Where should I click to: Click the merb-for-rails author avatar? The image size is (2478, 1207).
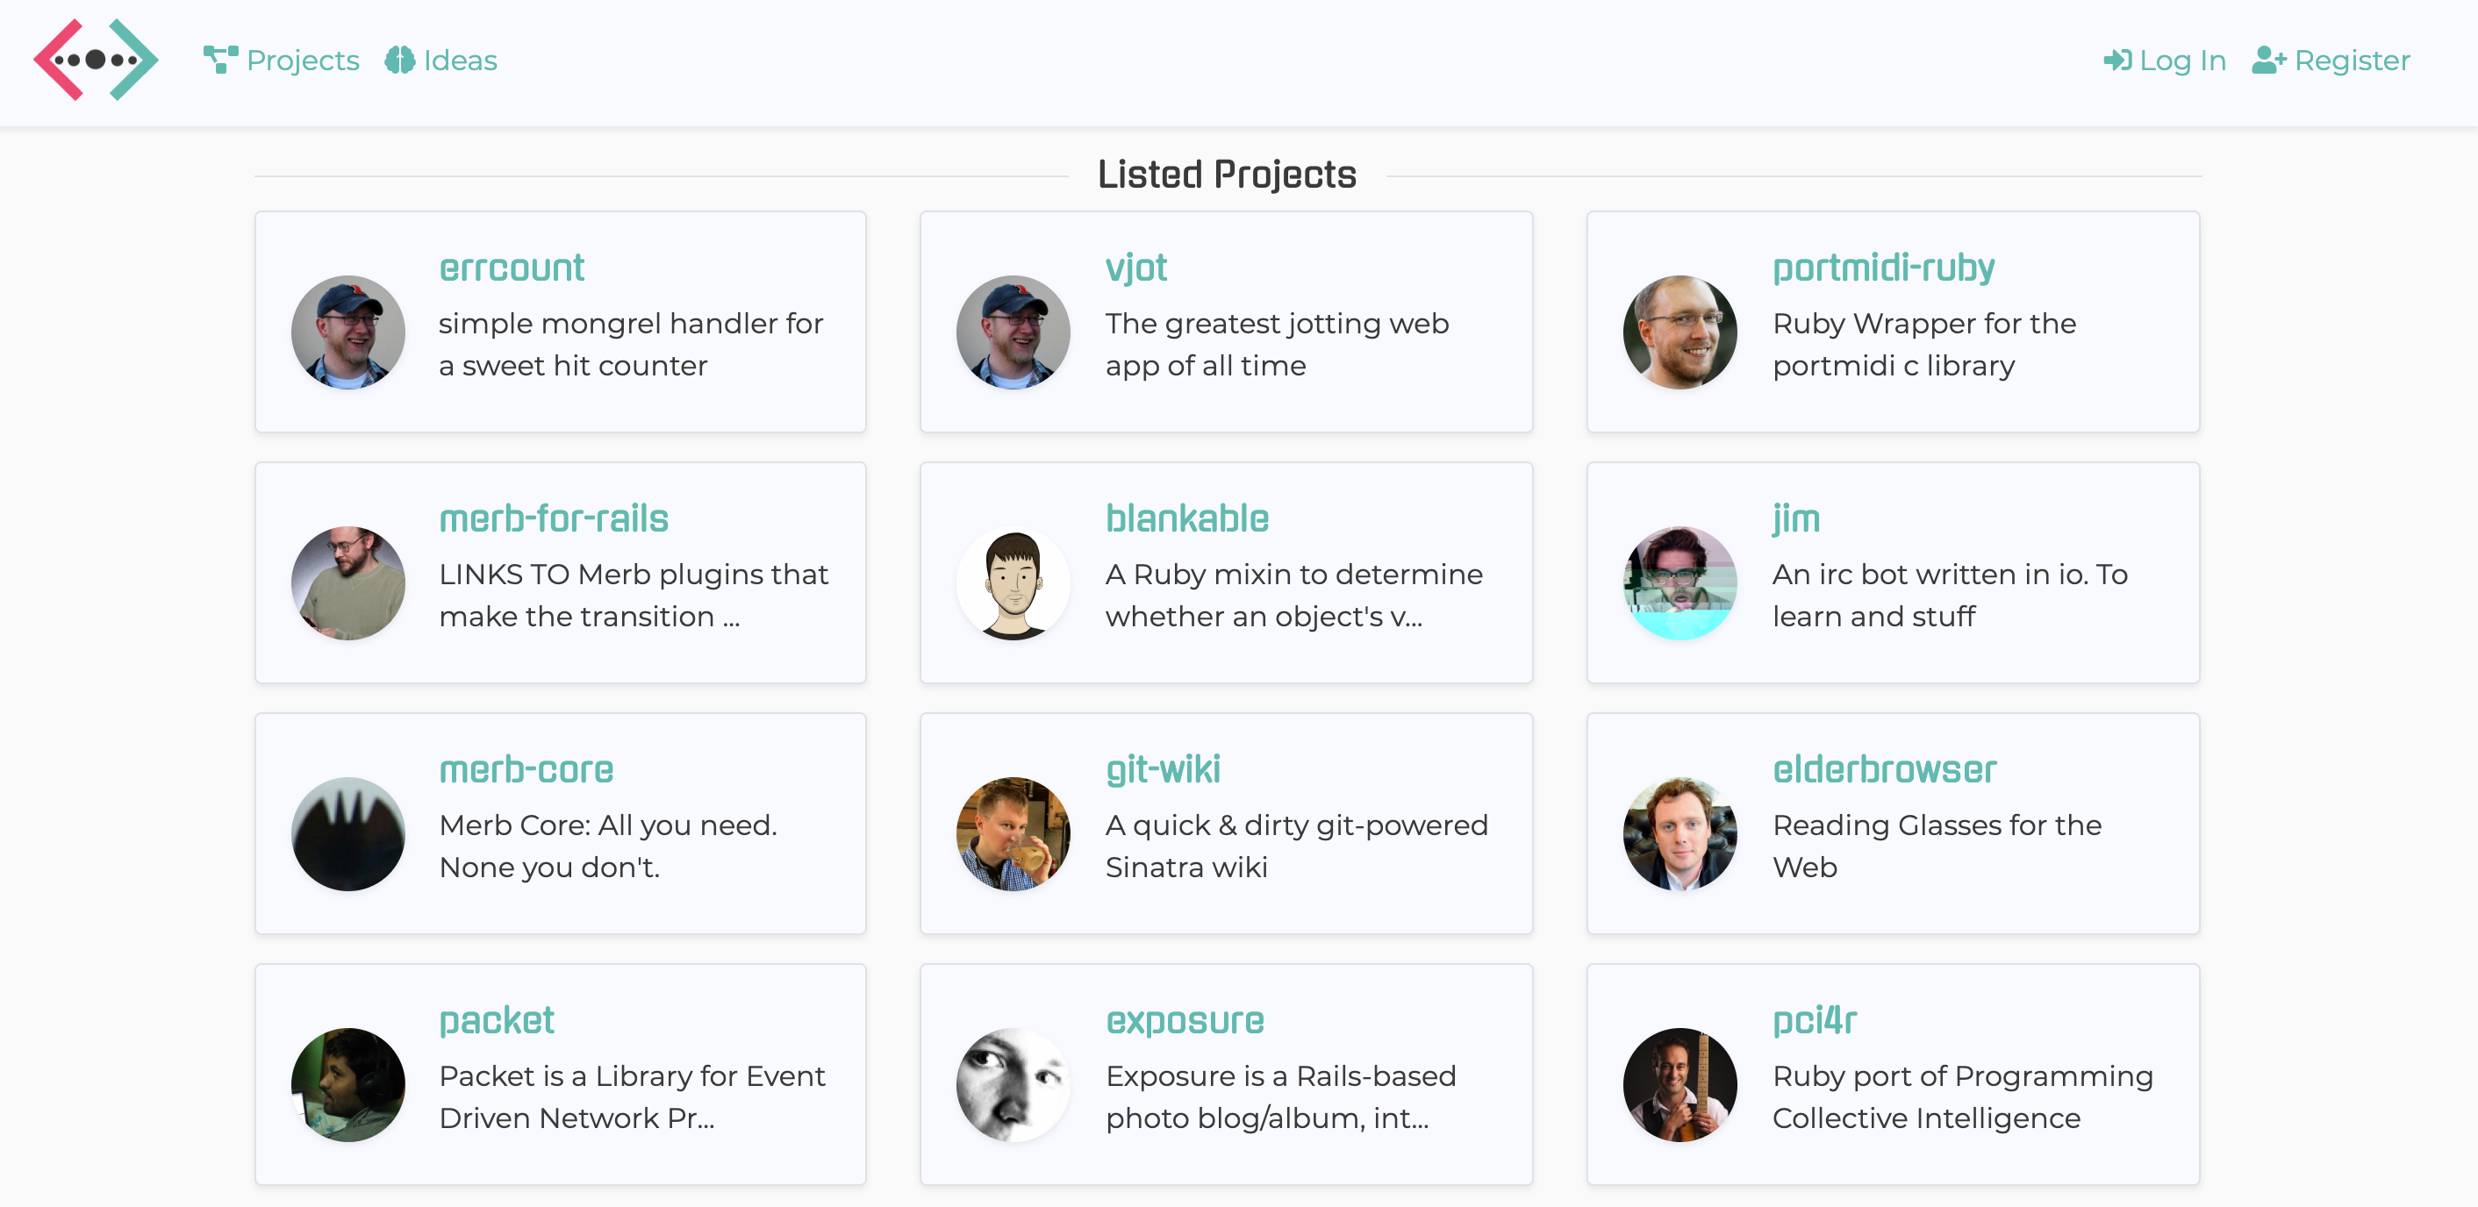(x=348, y=582)
